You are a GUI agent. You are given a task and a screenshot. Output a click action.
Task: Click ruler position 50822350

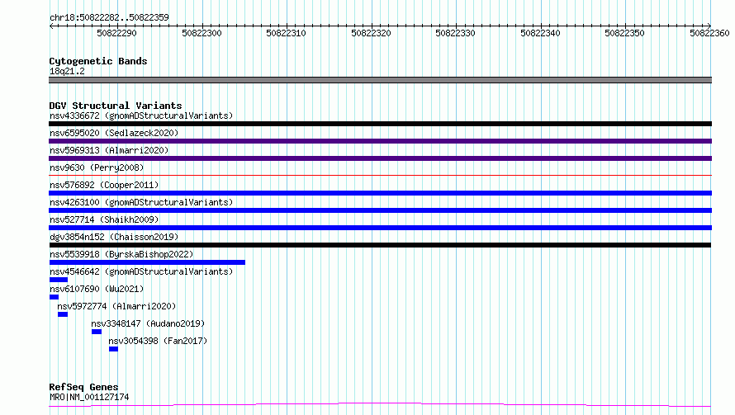(624, 33)
